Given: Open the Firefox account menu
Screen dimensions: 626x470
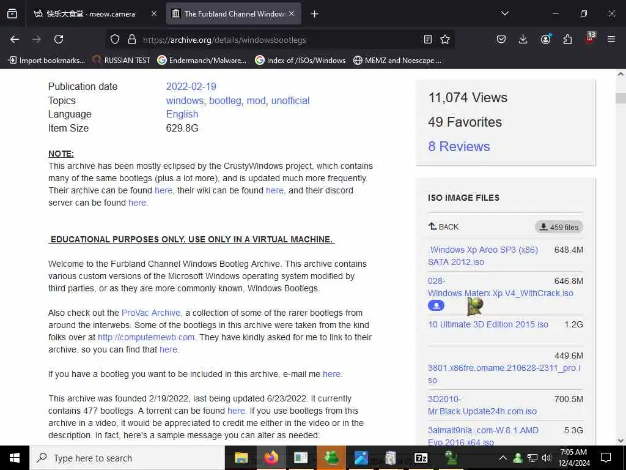Looking at the screenshot, I should [x=545, y=39].
